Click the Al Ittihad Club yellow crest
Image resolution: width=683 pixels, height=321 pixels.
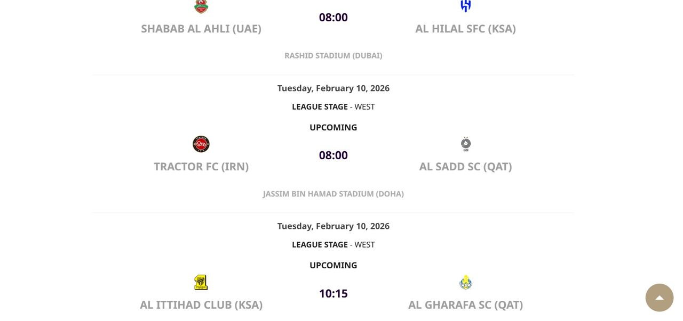(x=201, y=282)
